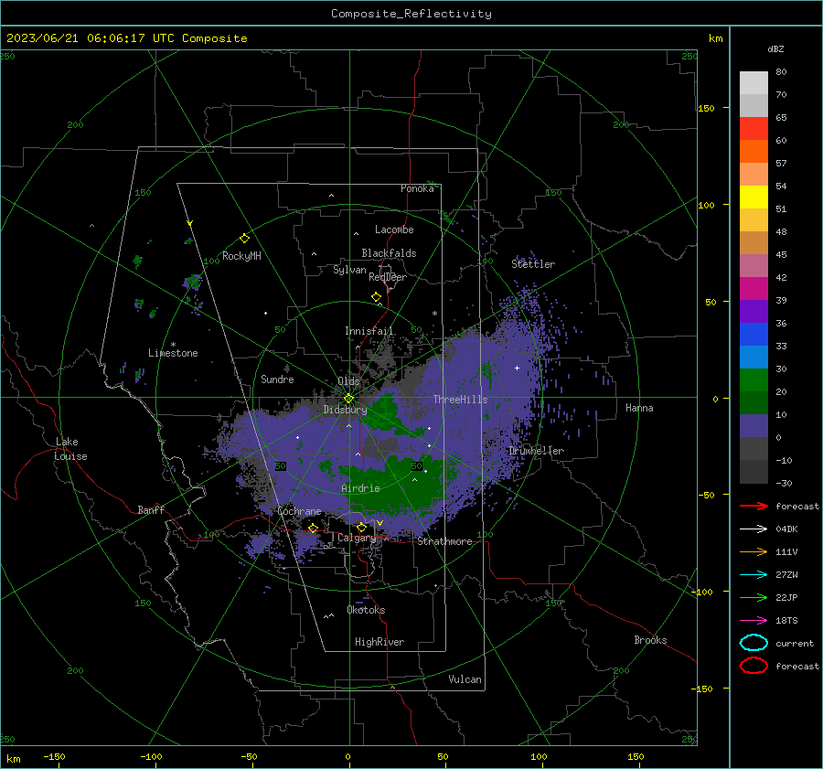Click the yellow diamond marker above Calgary

tap(361, 527)
